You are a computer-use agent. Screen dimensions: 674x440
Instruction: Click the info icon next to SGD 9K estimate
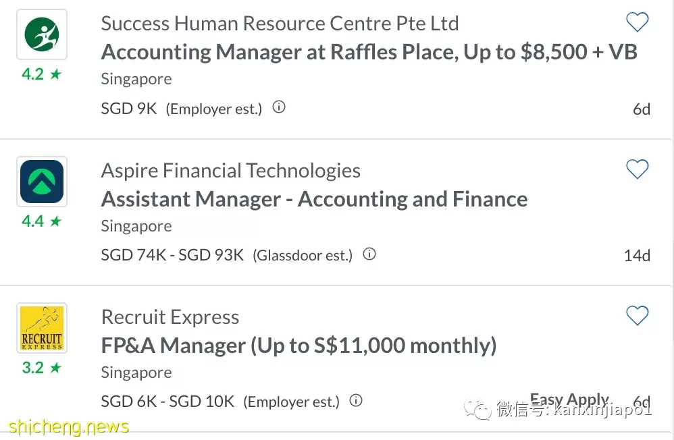pos(279,107)
